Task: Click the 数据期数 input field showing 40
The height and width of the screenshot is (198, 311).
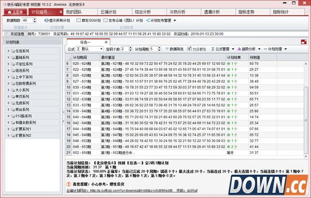Action: tap(27, 20)
